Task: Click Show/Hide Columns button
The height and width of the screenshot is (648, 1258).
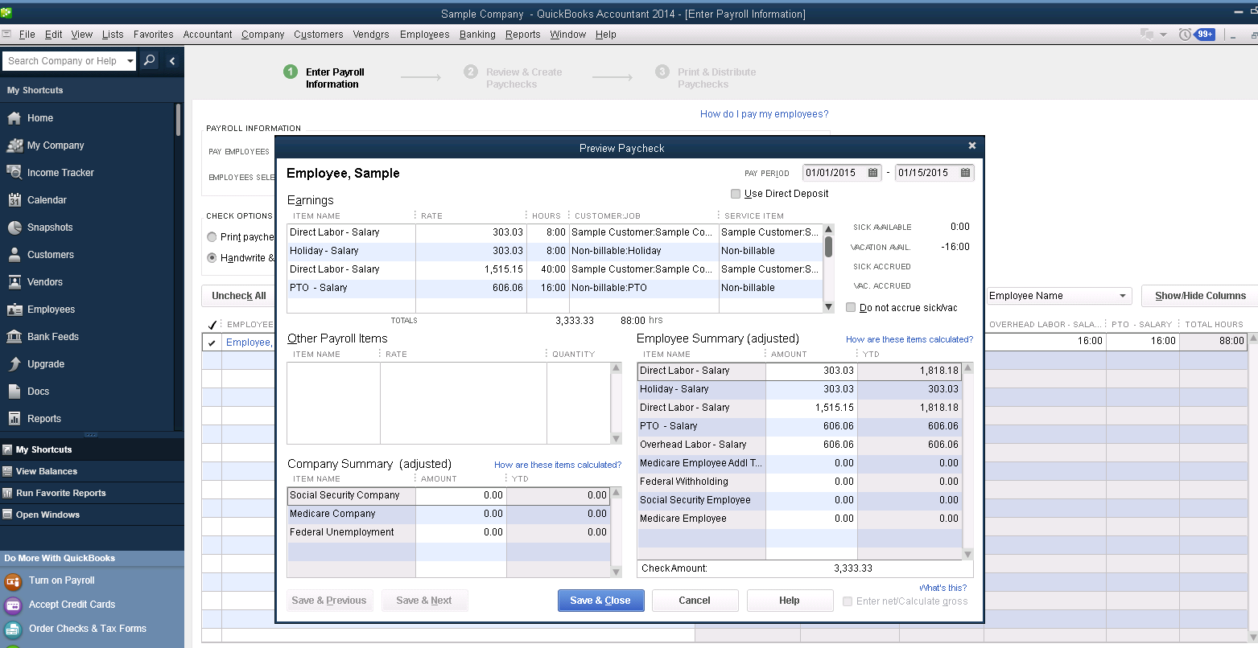Action: click(x=1199, y=296)
